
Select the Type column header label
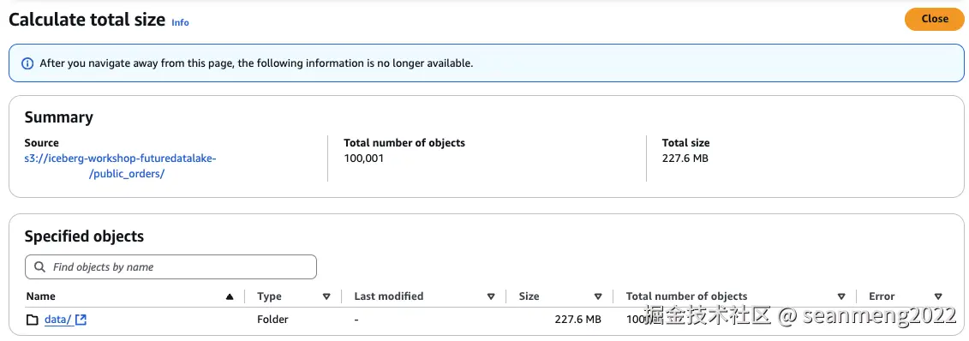269,296
